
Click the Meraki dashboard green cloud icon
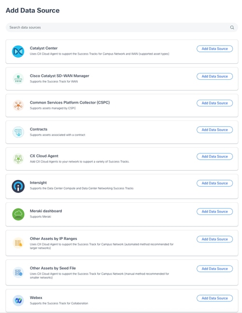pos(18,214)
